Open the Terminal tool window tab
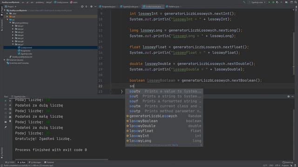Image resolution: width=298 pixels, height=167 pixels. tap(49, 162)
